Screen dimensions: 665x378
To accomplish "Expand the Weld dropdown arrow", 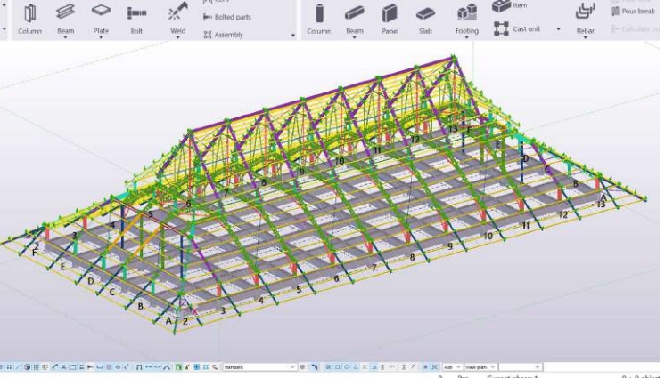I will 177,37.
